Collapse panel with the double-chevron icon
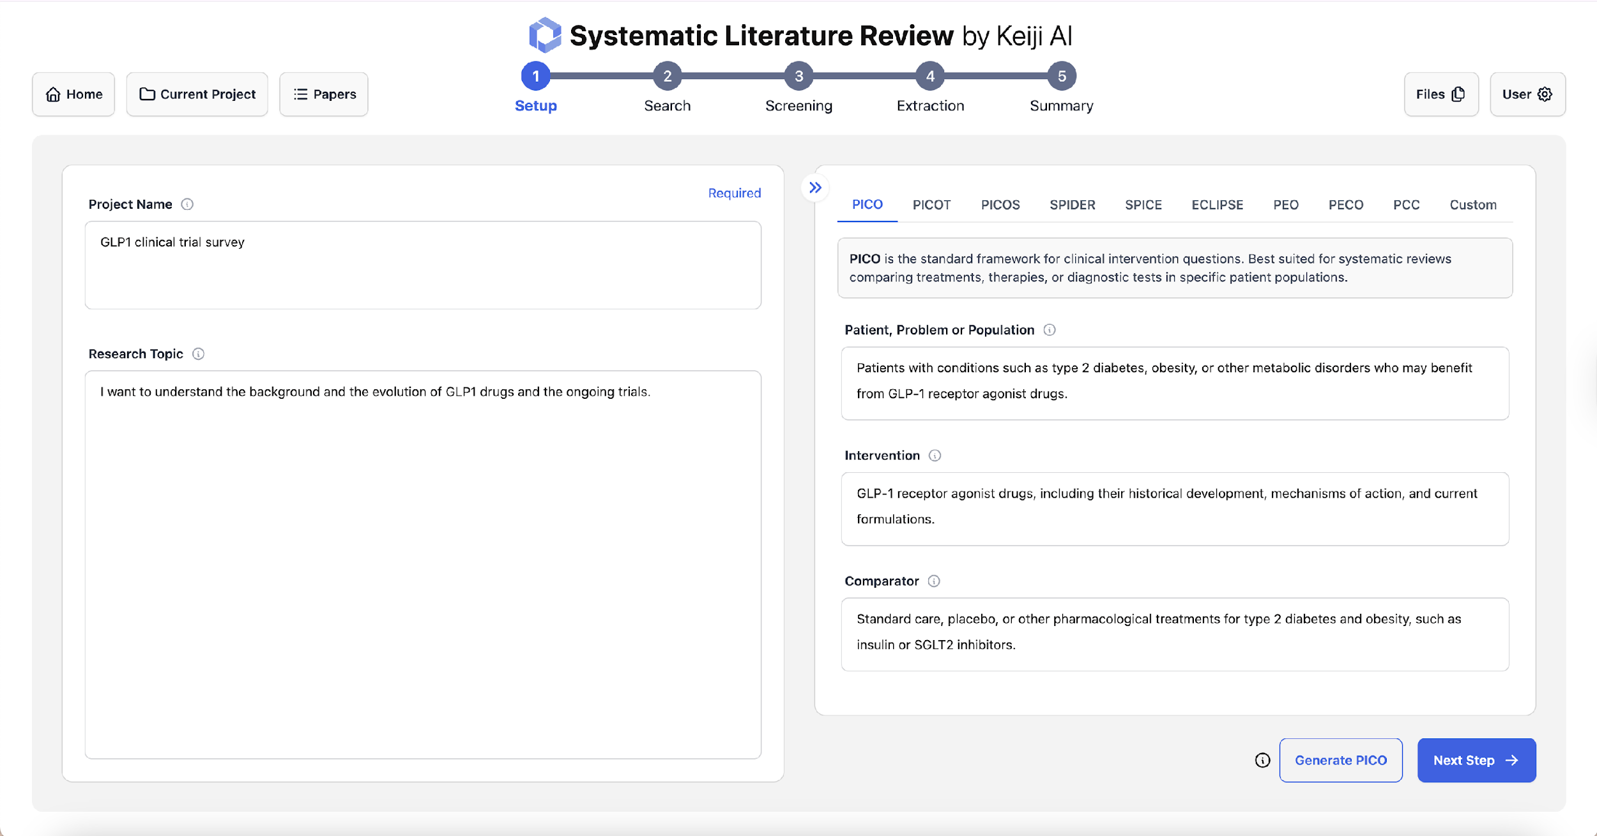The image size is (1597, 836). click(815, 188)
